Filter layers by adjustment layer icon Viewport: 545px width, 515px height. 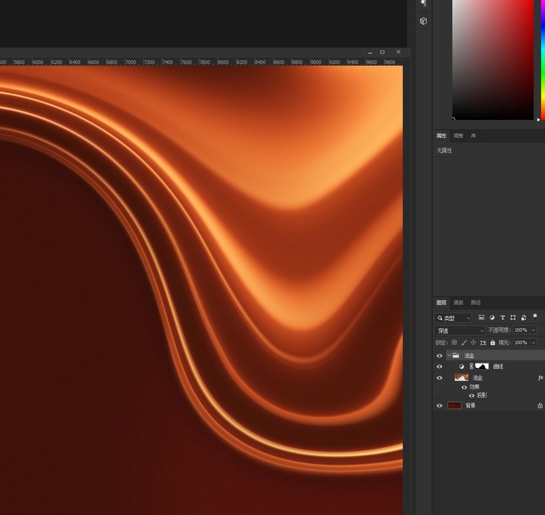tap(492, 317)
